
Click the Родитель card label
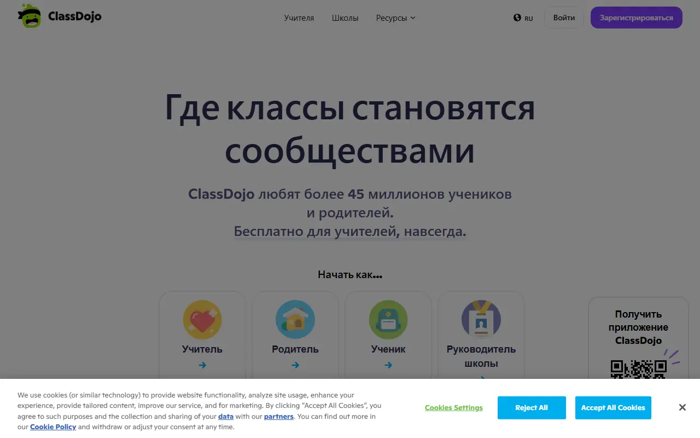[x=295, y=349]
